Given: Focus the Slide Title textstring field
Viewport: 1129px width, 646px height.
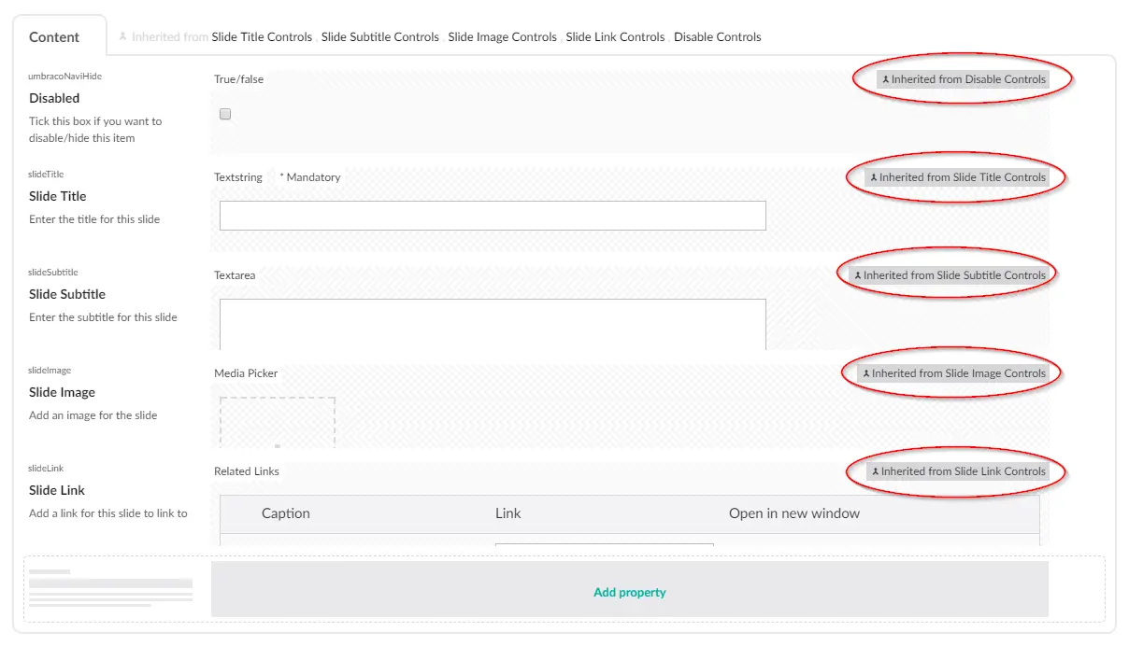Looking at the screenshot, I should pyautogui.click(x=493, y=216).
